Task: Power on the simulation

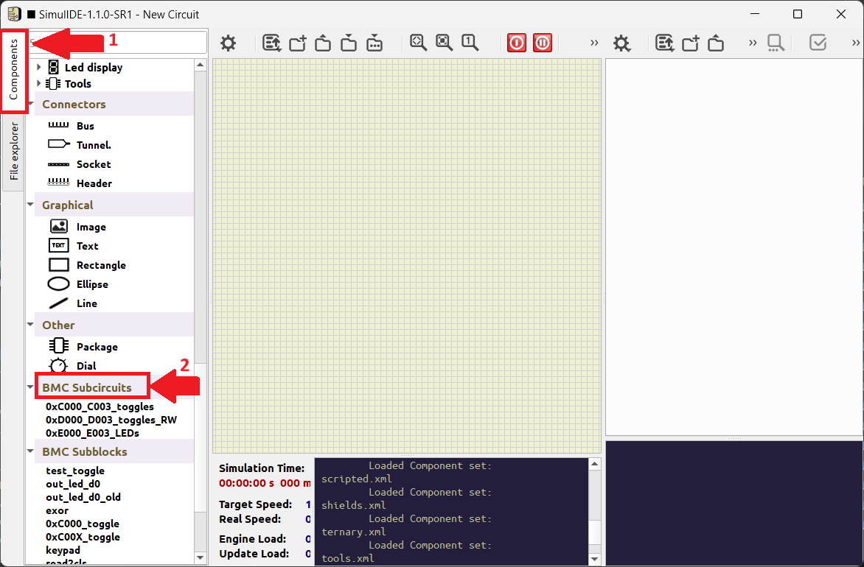Action: tap(517, 43)
